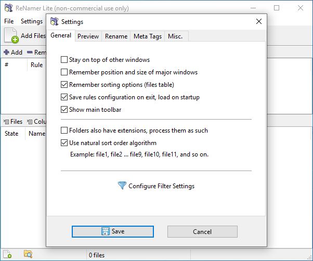
Task: Disable Use natural sort order algorithm
Action: pos(64,142)
